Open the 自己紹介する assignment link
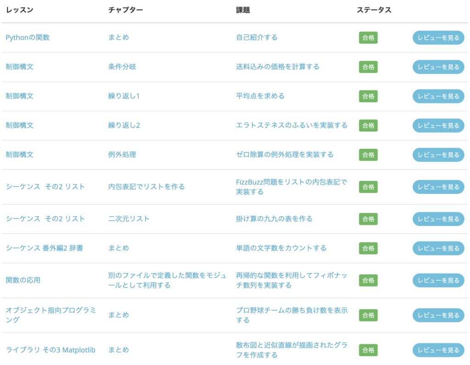Screen dimensions: 470x365 click(x=257, y=38)
